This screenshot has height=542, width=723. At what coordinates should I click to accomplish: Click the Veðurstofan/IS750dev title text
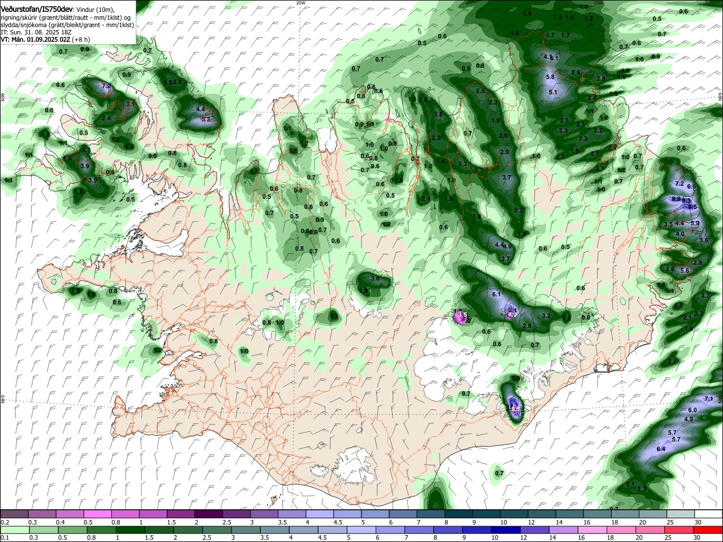(x=37, y=9)
